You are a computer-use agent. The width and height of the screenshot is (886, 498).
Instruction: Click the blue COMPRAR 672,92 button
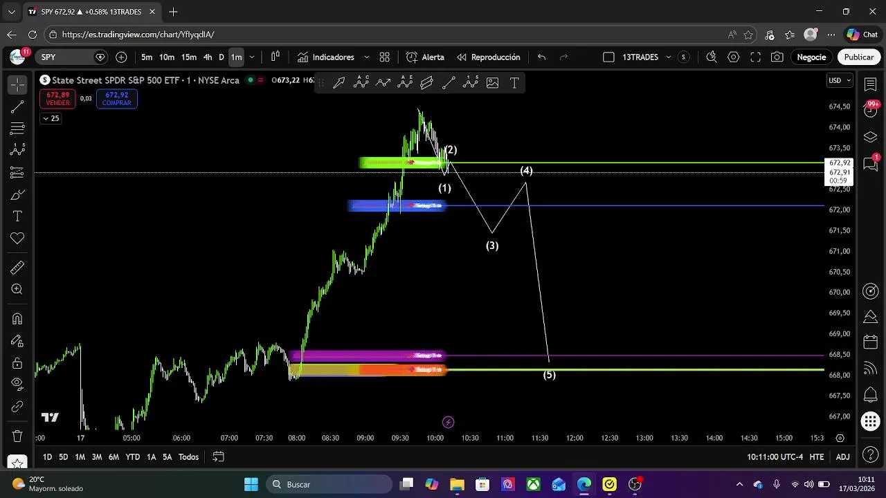point(116,99)
